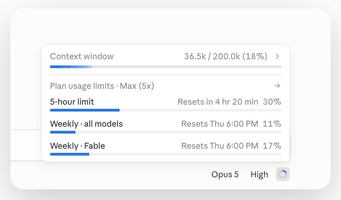Click the Resets in 4 hr 20 min text
Screen dimensions: 341x200
(218, 102)
